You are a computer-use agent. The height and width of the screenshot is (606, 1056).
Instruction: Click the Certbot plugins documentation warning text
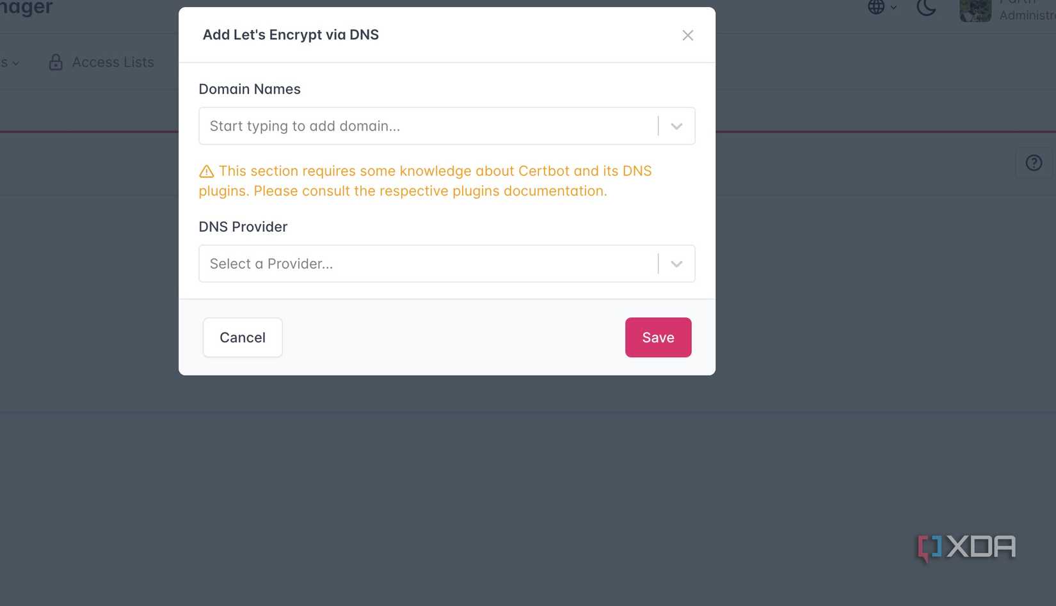[426, 180]
